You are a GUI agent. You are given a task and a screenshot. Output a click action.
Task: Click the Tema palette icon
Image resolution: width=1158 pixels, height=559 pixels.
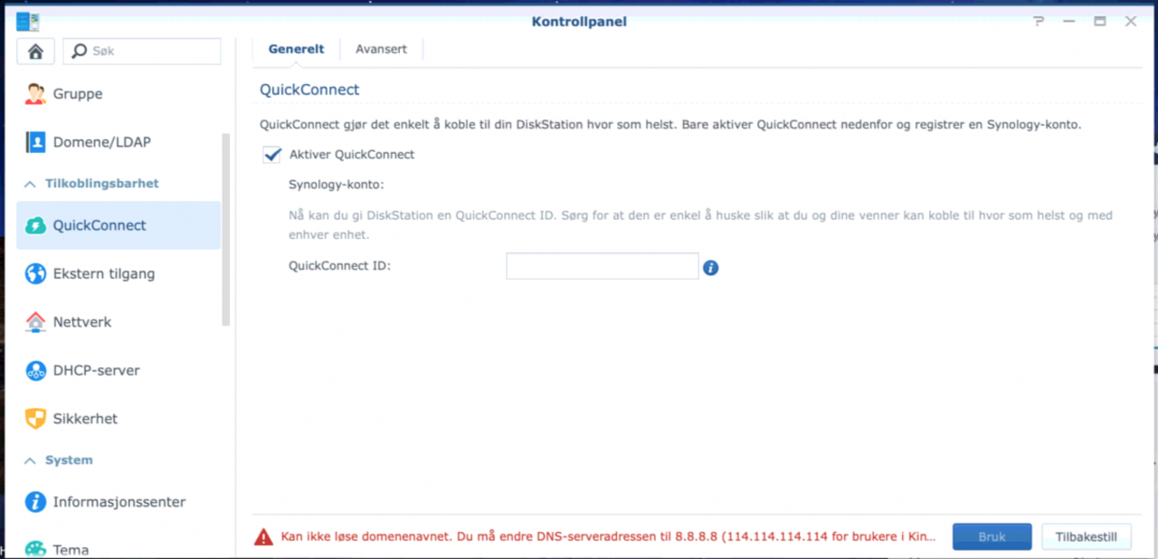pyautogui.click(x=35, y=549)
